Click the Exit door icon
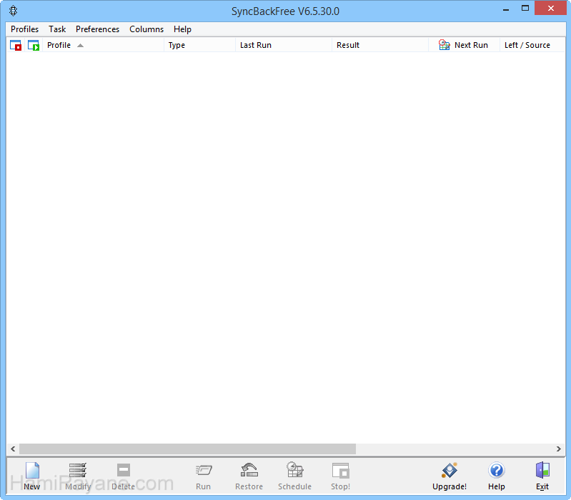This screenshot has height=500, width=571. coord(542,470)
